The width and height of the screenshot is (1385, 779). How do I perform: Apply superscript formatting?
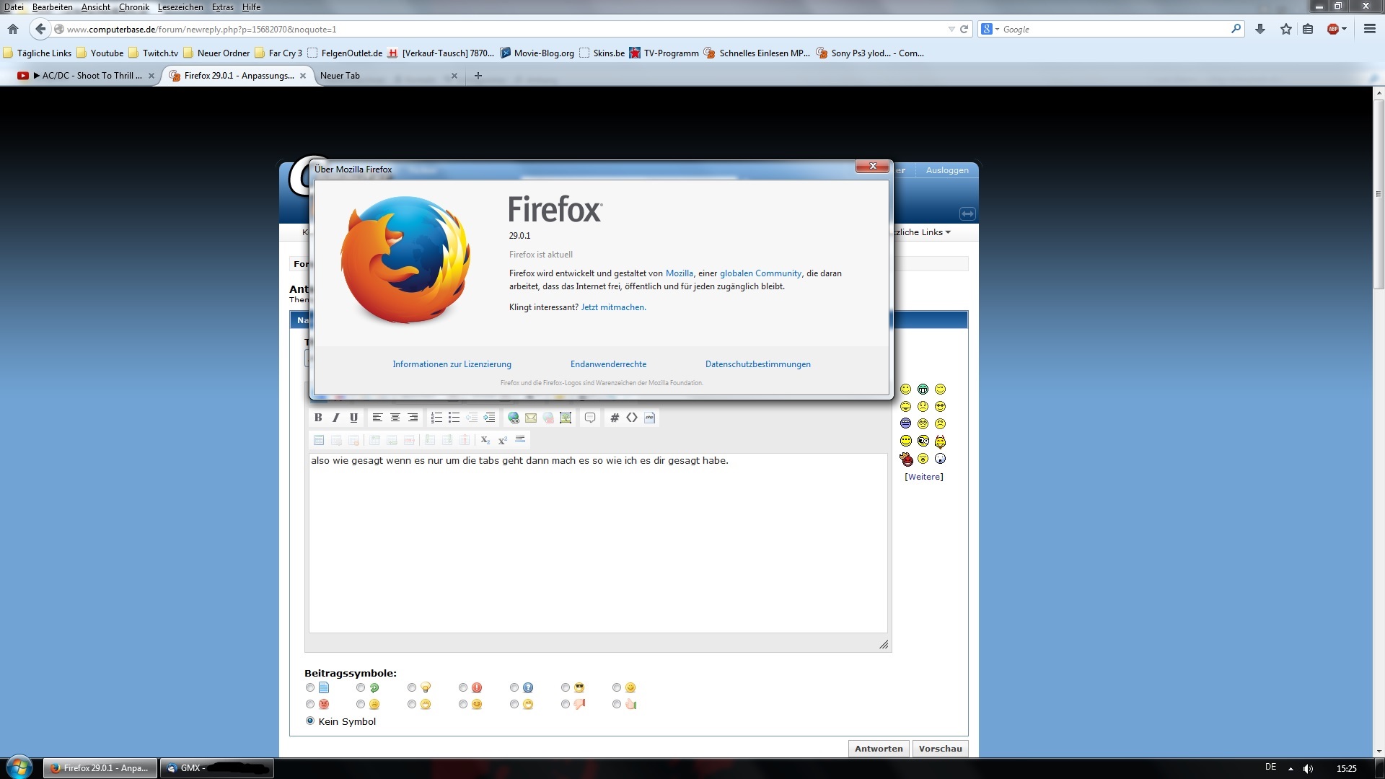tap(503, 440)
